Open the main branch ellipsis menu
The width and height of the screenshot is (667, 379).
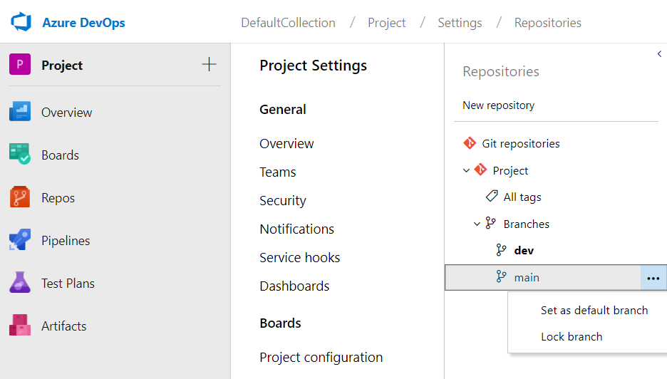point(653,278)
